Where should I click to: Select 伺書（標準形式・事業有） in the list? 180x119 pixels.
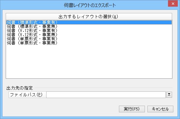89,22
